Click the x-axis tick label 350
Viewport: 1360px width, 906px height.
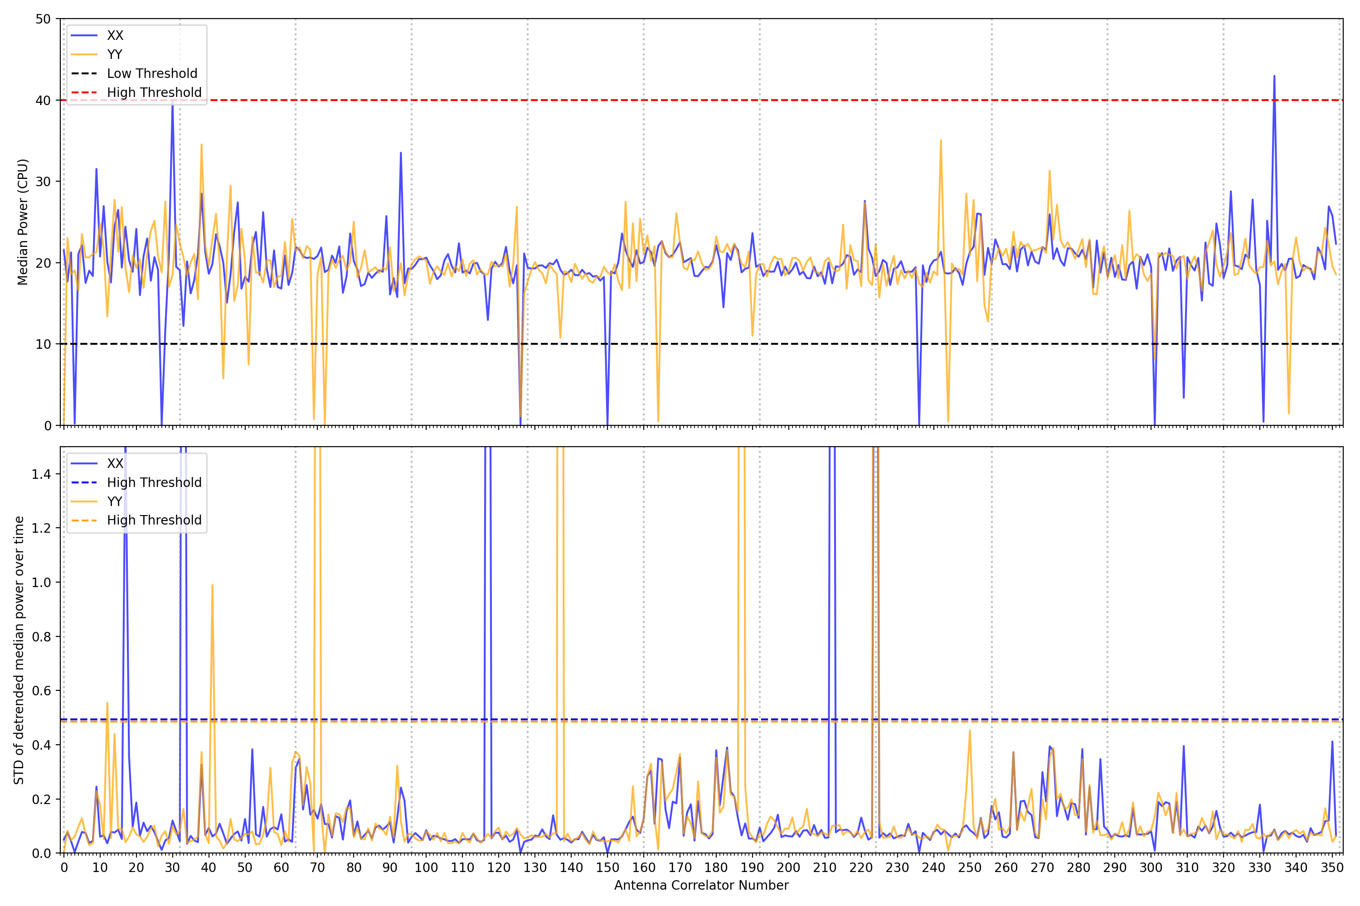click(x=1332, y=868)
